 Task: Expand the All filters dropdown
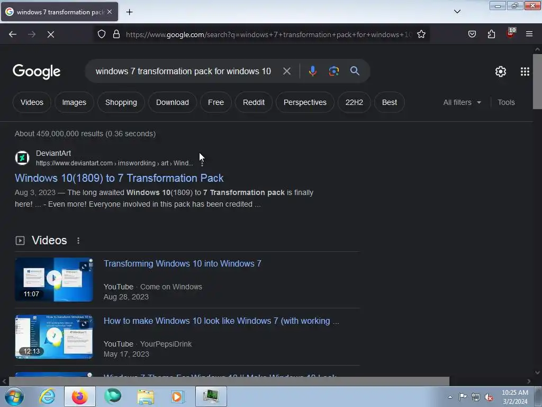462,102
